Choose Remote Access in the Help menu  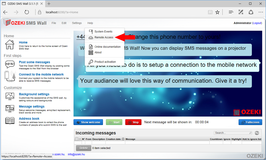[x=105, y=38]
